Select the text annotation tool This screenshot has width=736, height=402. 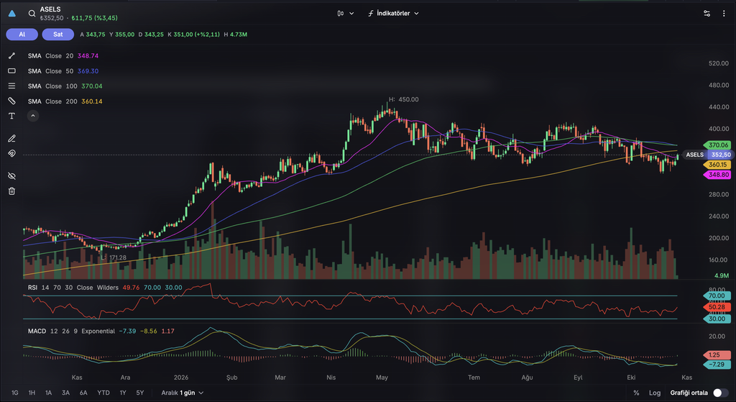(x=11, y=116)
